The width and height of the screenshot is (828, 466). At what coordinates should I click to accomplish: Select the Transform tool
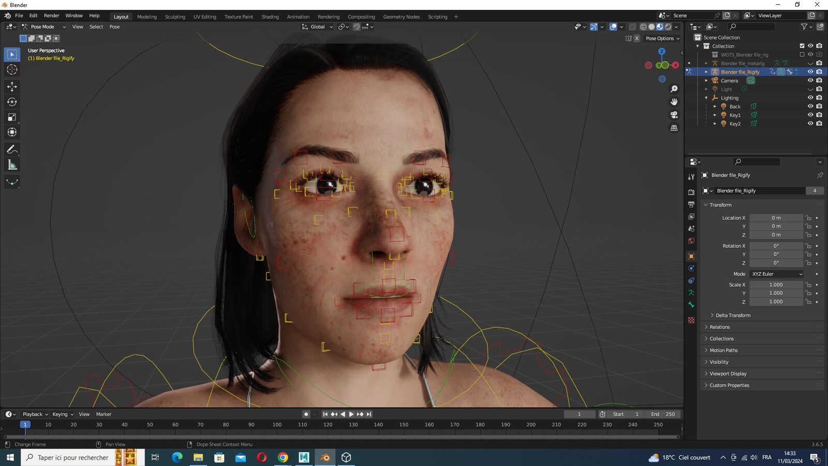(x=12, y=132)
